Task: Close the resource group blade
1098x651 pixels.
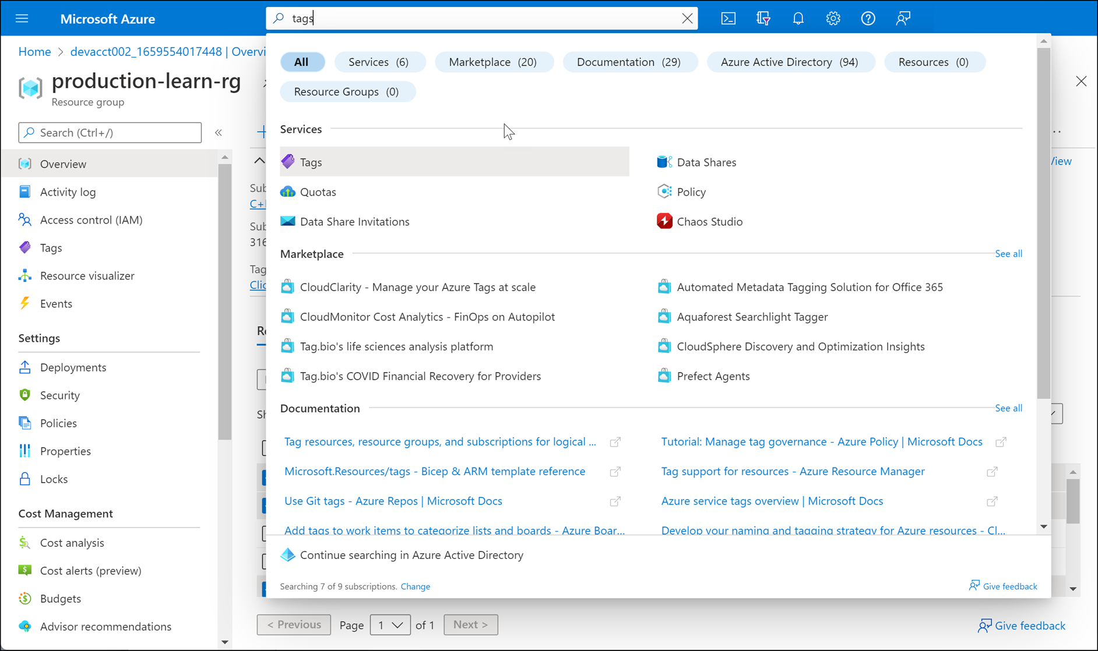Action: 1081,82
